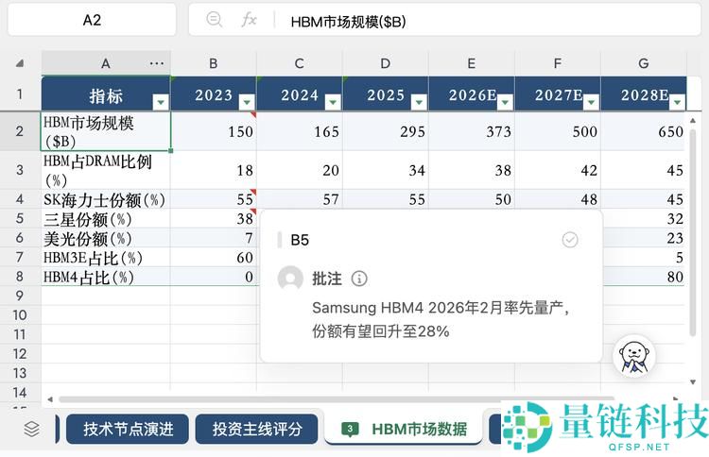Click the zoom-out magnifier icon in formula bar
Viewport: 709px width, 457px height.
click(214, 20)
